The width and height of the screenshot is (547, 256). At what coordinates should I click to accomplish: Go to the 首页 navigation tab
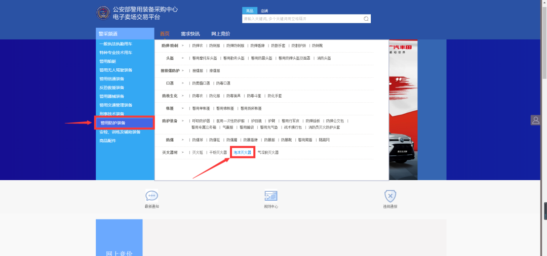165,34
